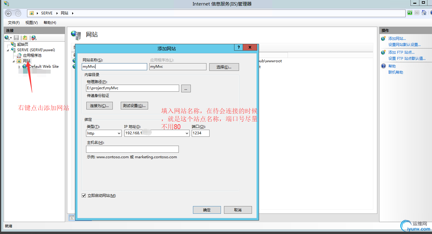Expand the Default Web Site node
Image resolution: width=432 pixels, height=234 pixels.
(x=19, y=66)
